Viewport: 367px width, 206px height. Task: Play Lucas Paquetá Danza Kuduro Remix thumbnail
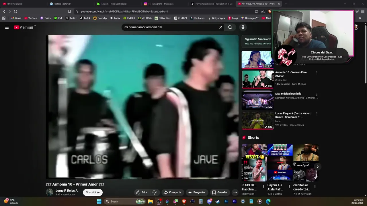click(x=257, y=120)
